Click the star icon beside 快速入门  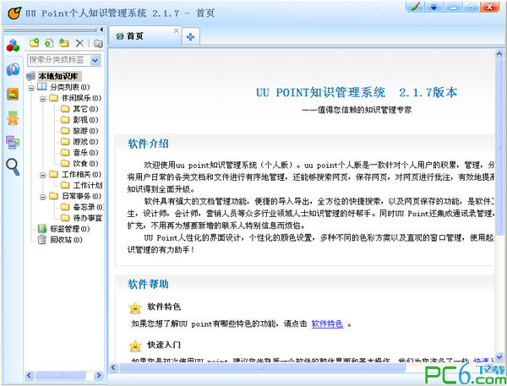135,345
